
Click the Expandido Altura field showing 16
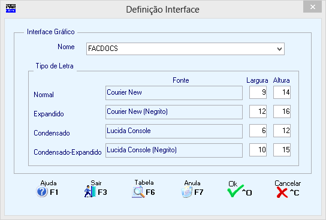click(282, 111)
